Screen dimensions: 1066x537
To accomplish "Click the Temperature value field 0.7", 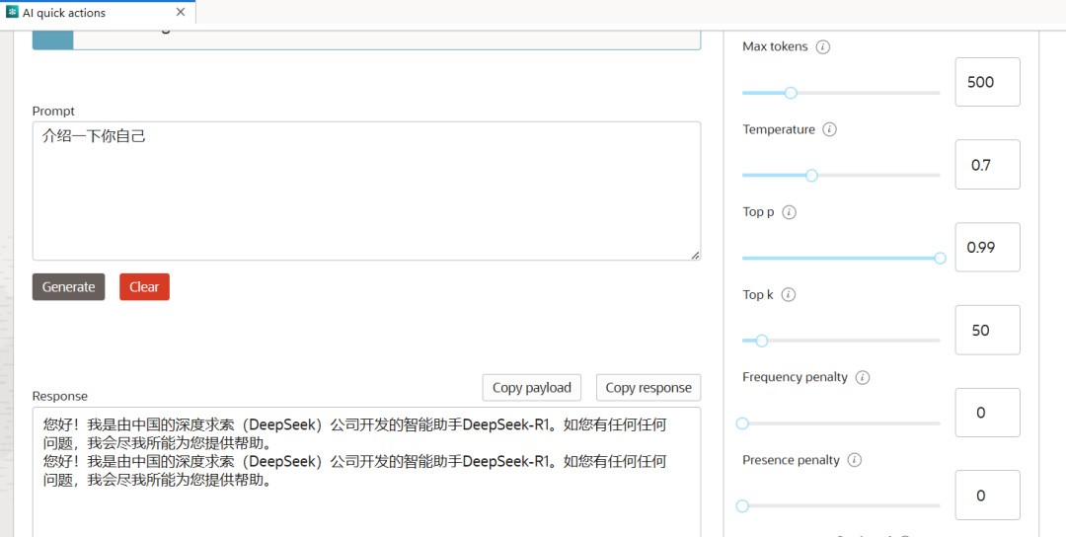I will click(x=987, y=165).
